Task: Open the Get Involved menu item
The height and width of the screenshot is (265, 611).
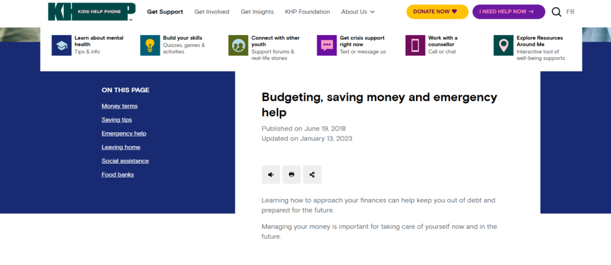Action: point(212,12)
